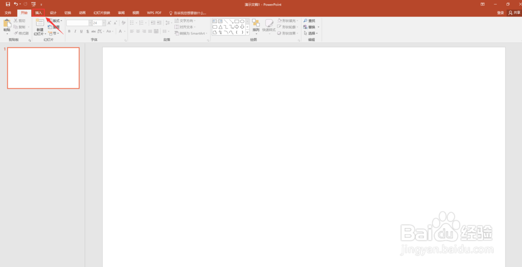Click Bullets list icon
The width and height of the screenshot is (522, 267).
pos(133,23)
